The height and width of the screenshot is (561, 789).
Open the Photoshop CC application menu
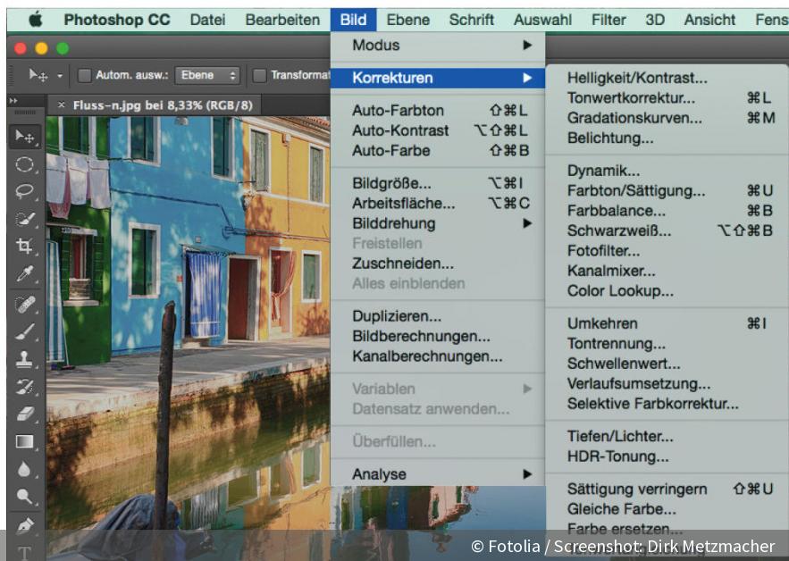(117, 20)
